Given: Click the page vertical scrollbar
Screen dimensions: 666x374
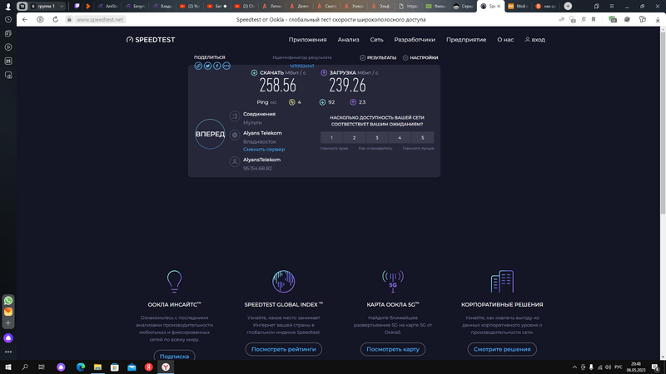Looking at the screenshot, I should [x=663, y=121].
